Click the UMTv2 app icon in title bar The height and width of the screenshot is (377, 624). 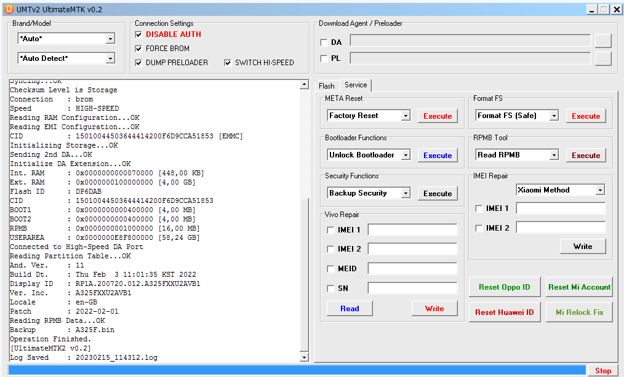click(9, 9)
